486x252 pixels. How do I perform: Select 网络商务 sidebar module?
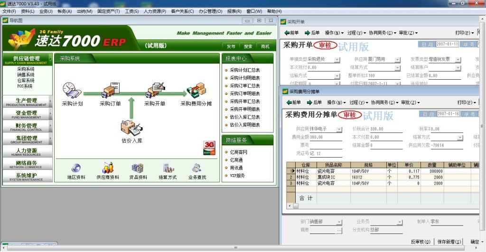(x=27, y=164)
